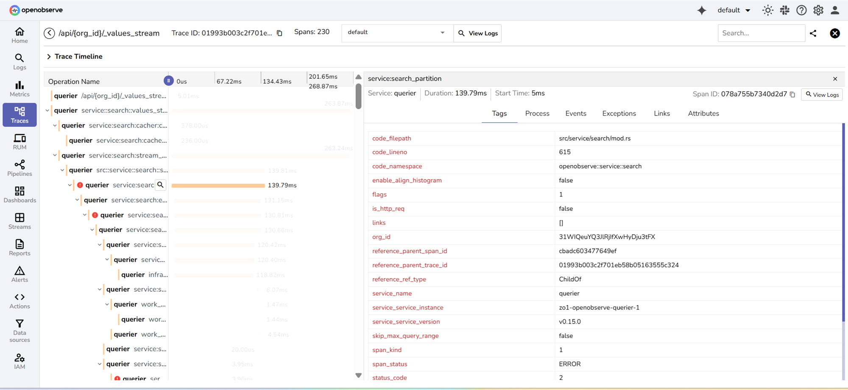The image size is (848, 390).
Task: Open the Pipelines section in sidebar
Action: click(x=20, y=168)
